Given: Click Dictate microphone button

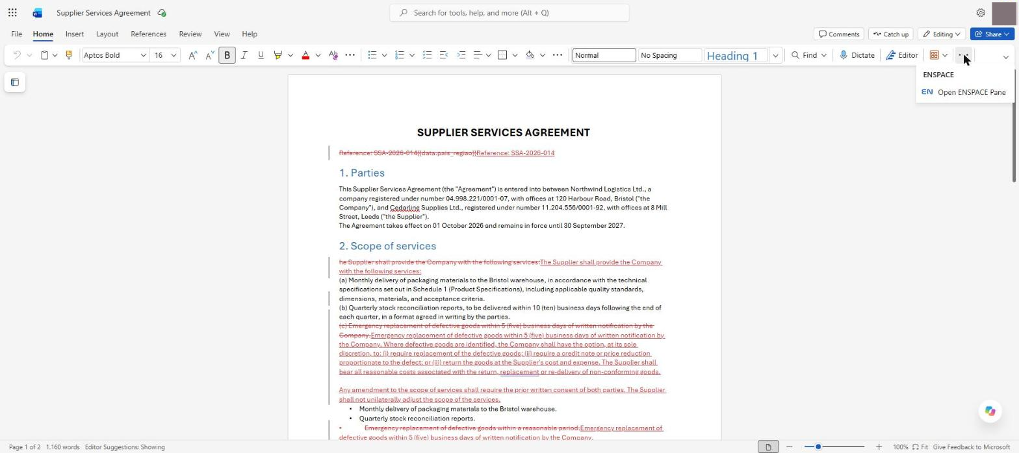Looking at the screenshot, I should click(857, 55).
